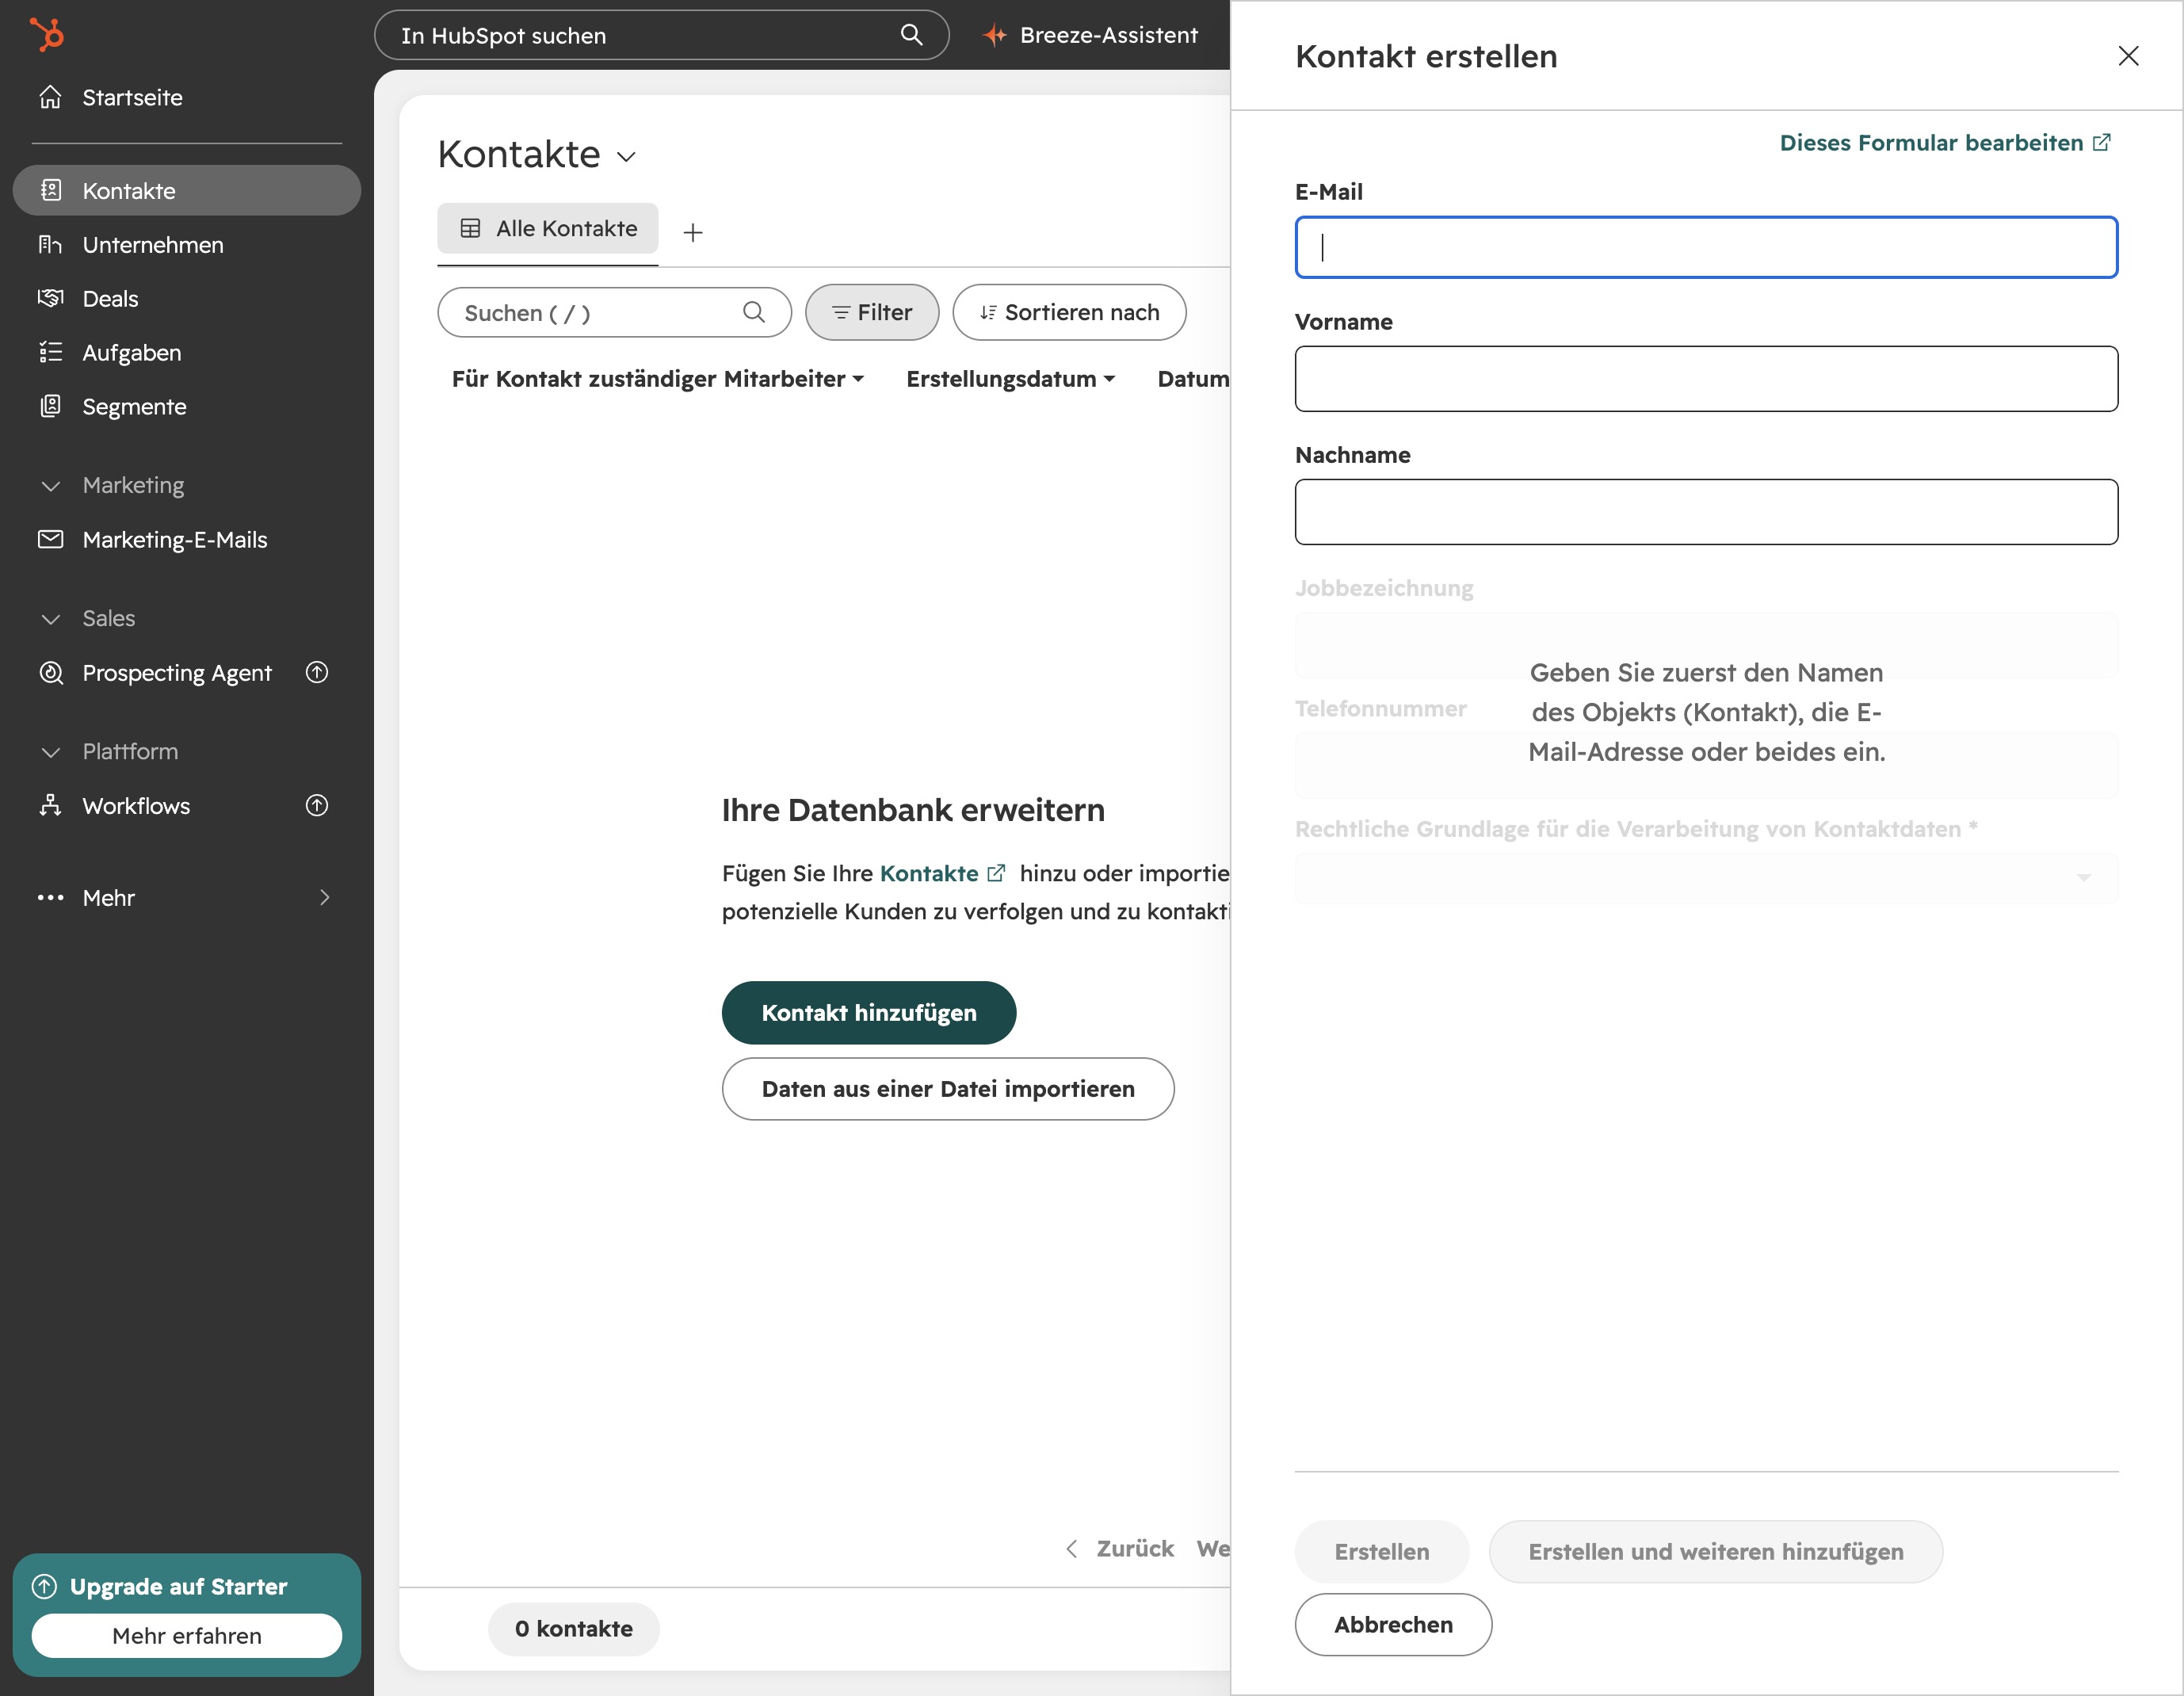Focus the Nachname input field

[1706, 512]
